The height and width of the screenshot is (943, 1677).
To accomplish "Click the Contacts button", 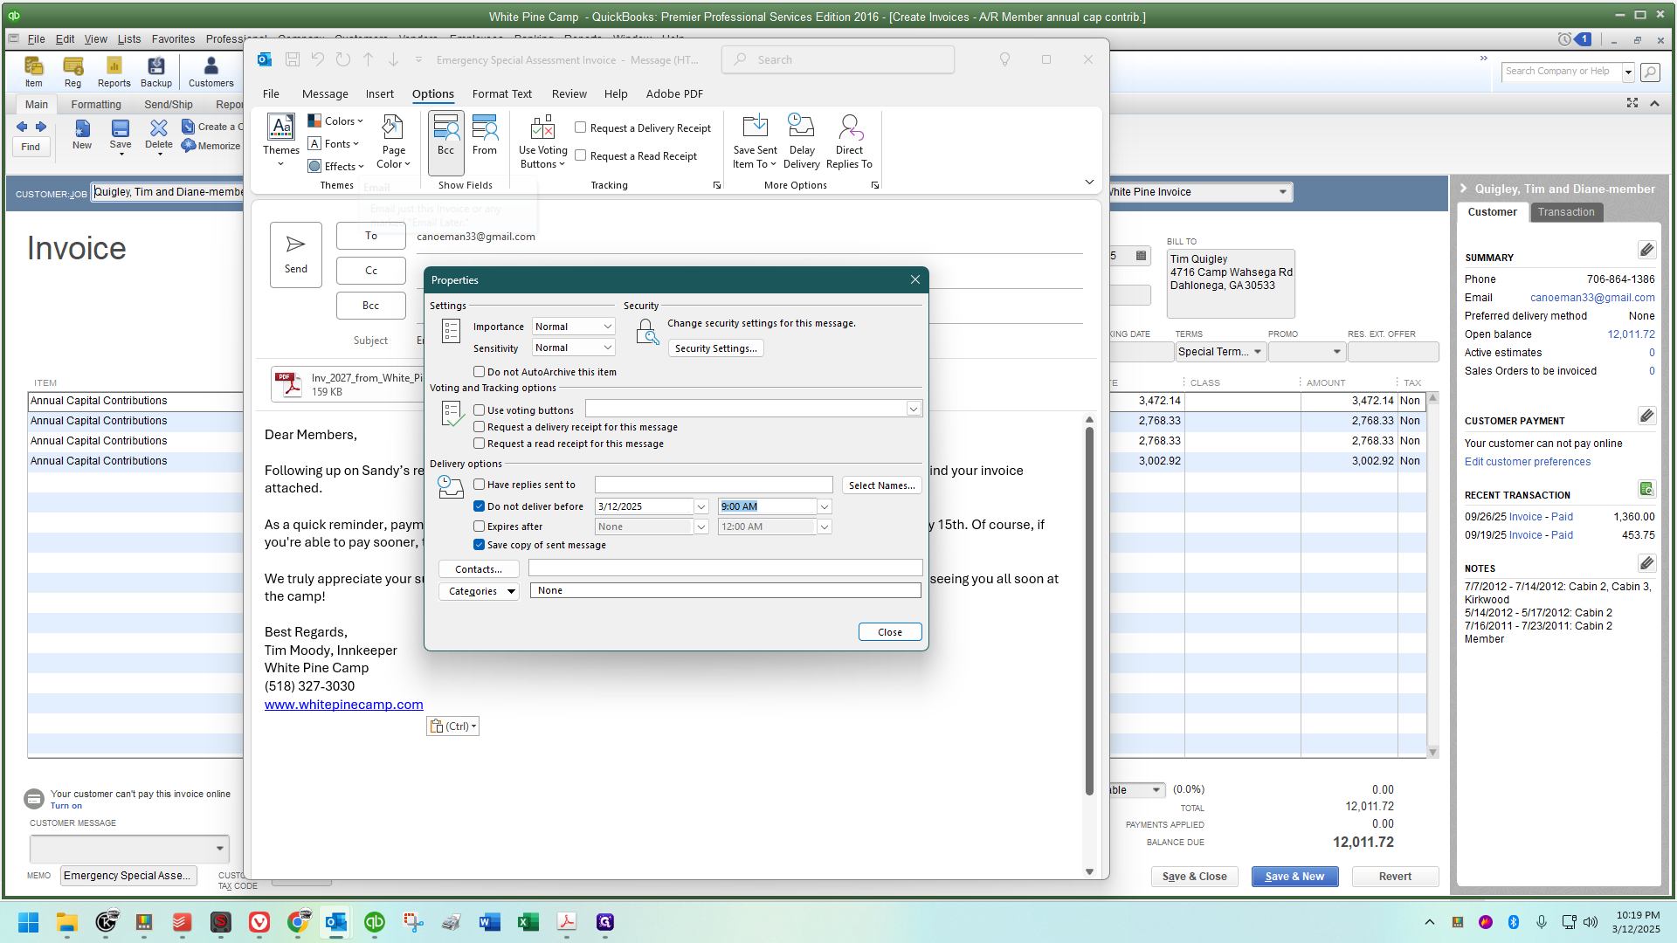I will point(479,569).
